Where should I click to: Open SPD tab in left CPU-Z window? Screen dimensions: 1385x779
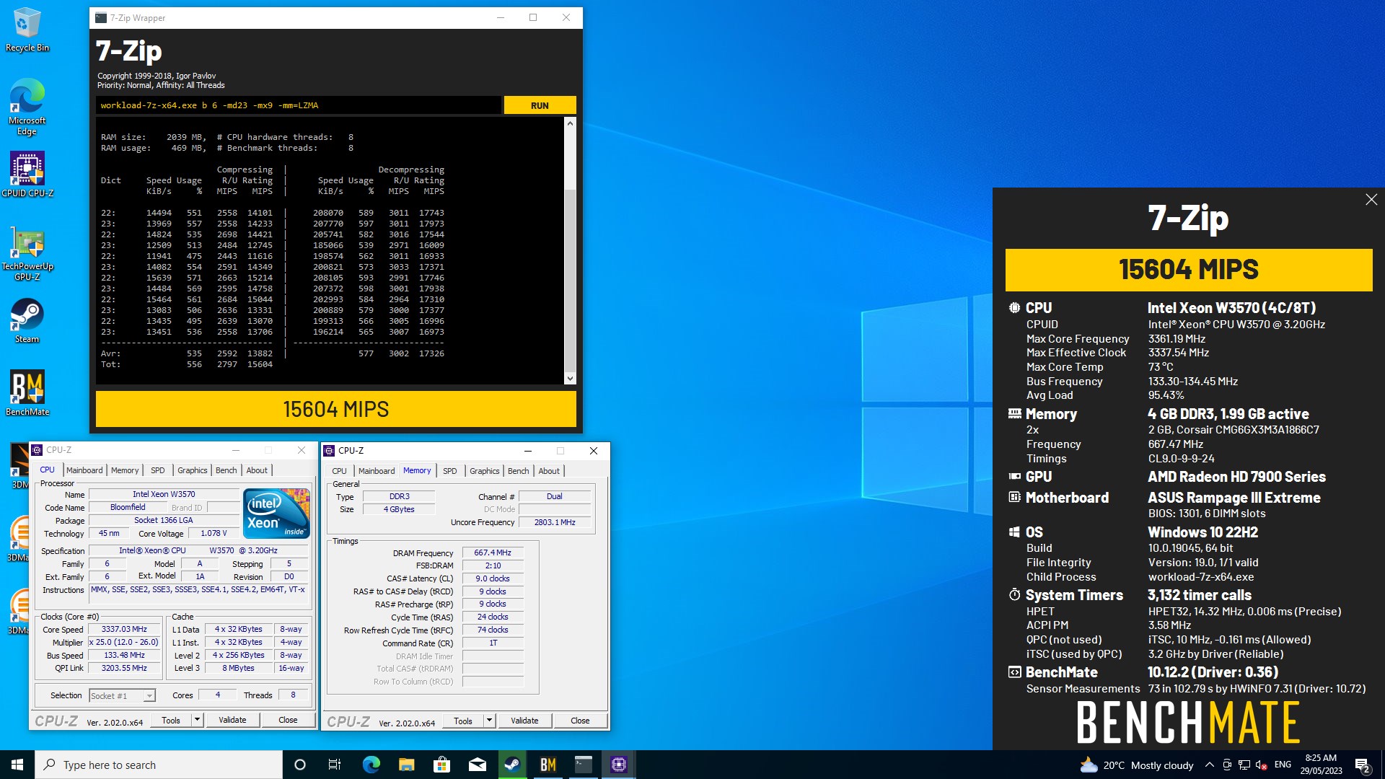(x=158, y=470)
